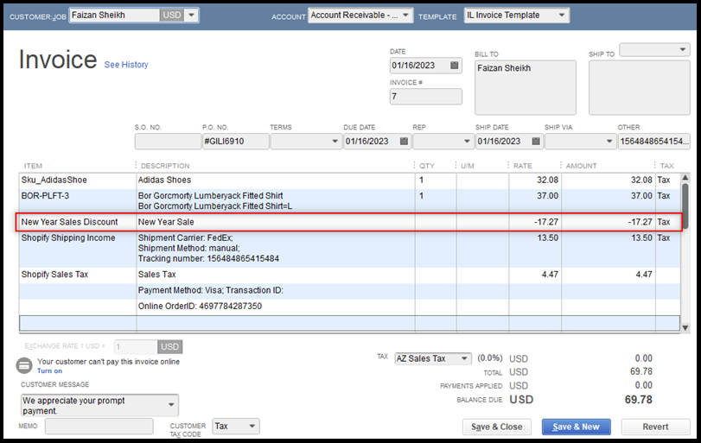701x443 pixels.
Task: Open the Ship Date calendar picker
Action: coord(535,142)
